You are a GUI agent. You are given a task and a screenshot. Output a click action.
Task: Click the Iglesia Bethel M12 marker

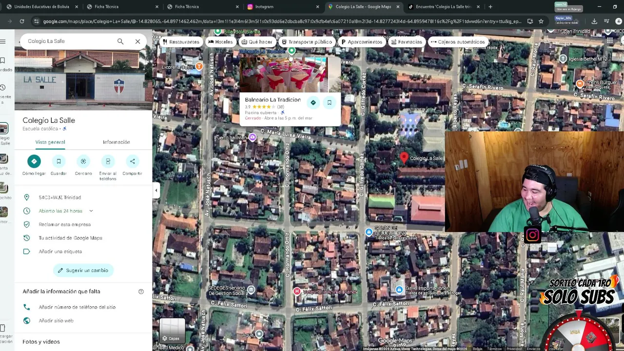pyautogui.click(x=563, y=59)
